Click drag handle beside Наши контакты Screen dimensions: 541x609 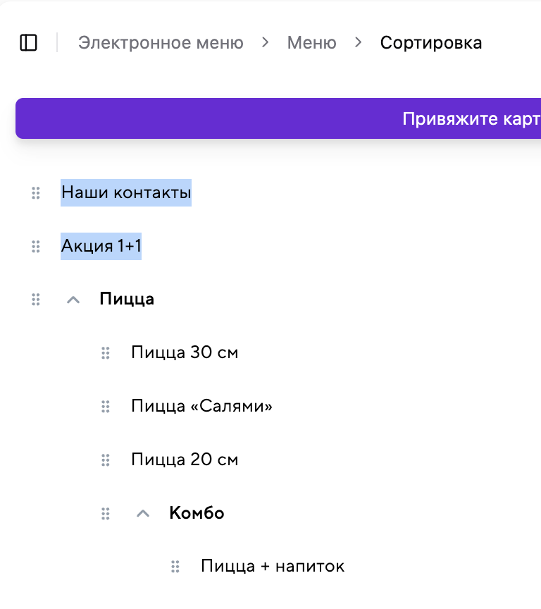tap(36, 193)
